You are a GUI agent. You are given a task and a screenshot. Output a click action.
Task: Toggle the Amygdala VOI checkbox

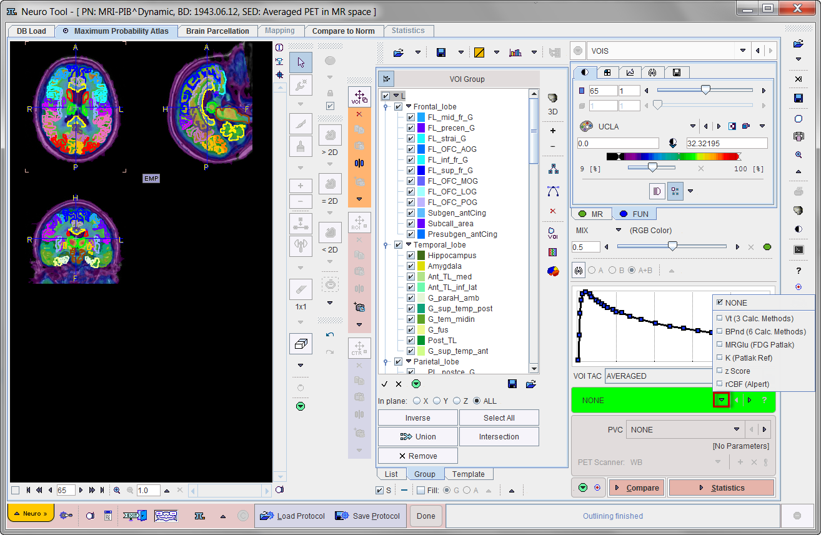[410, 266]
